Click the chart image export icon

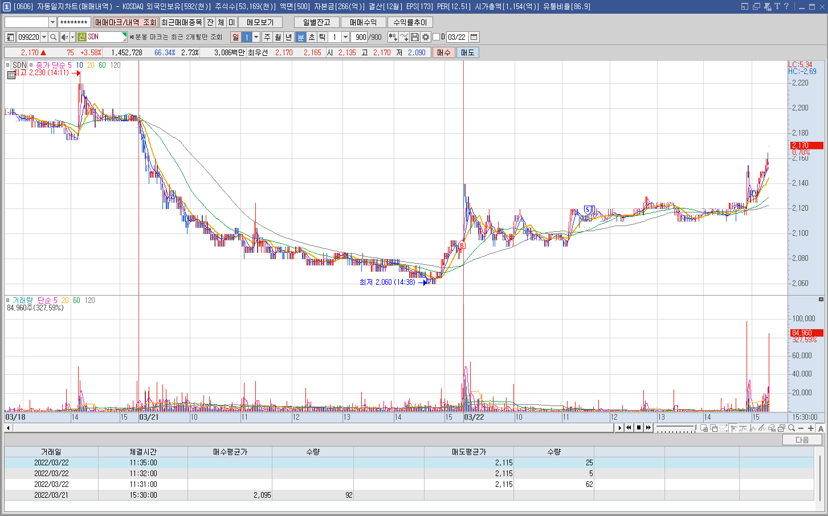pos(781,428)
